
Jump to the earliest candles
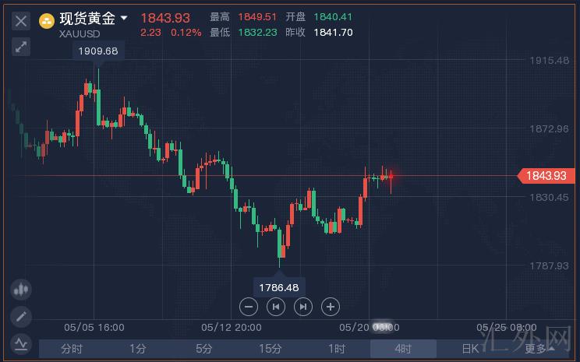[275, 306]
